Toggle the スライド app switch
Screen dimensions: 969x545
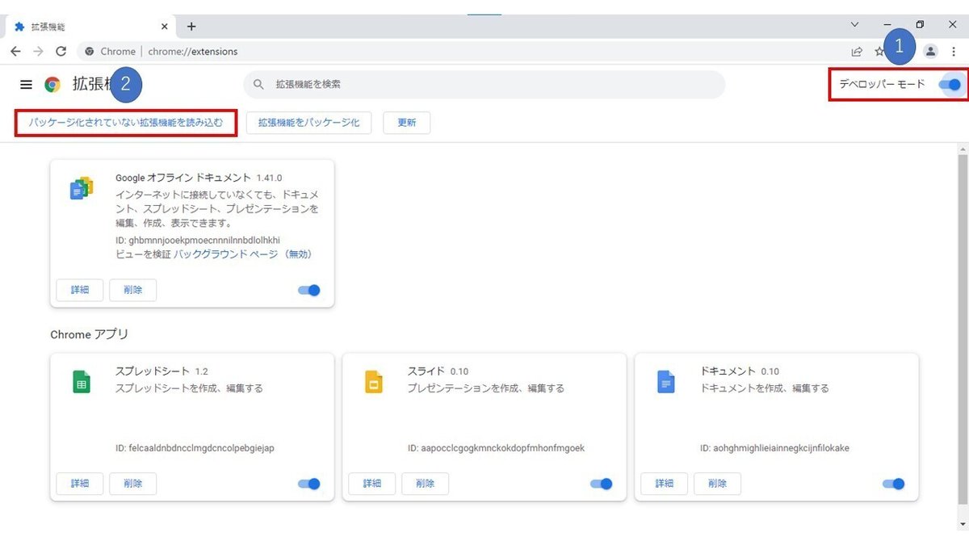click(602, 484)
